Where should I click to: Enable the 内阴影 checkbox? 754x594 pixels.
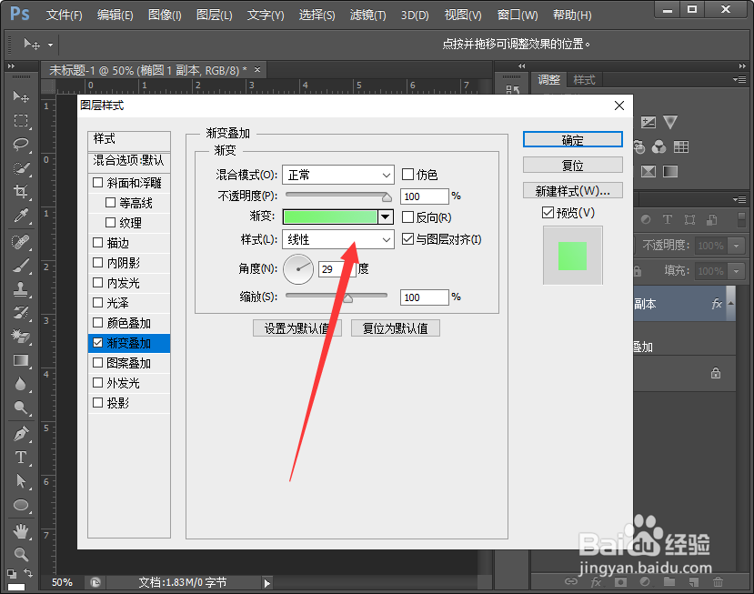tap(97, 262)
